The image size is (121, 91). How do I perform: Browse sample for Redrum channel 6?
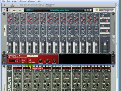tap(70, 71)
